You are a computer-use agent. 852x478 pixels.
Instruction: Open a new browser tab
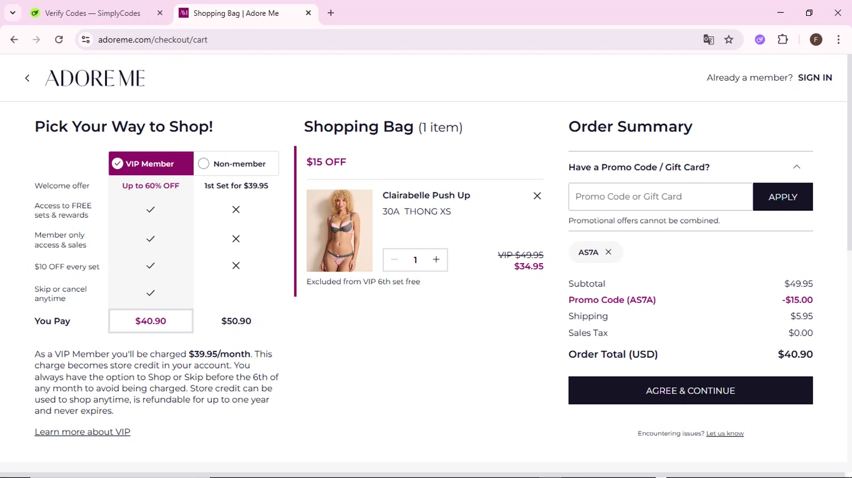pyautogui.click(x=331, y=13)
